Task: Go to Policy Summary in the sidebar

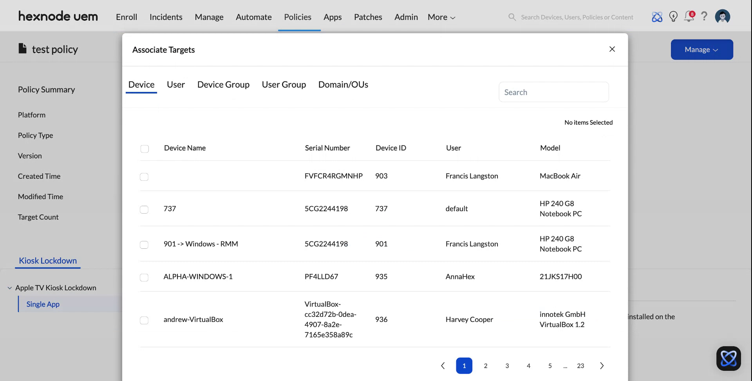Action: tap(46, 89)
